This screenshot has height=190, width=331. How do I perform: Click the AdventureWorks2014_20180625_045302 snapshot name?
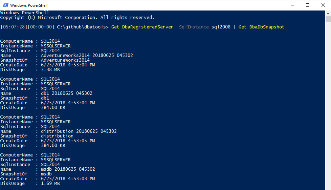(87, 56)
